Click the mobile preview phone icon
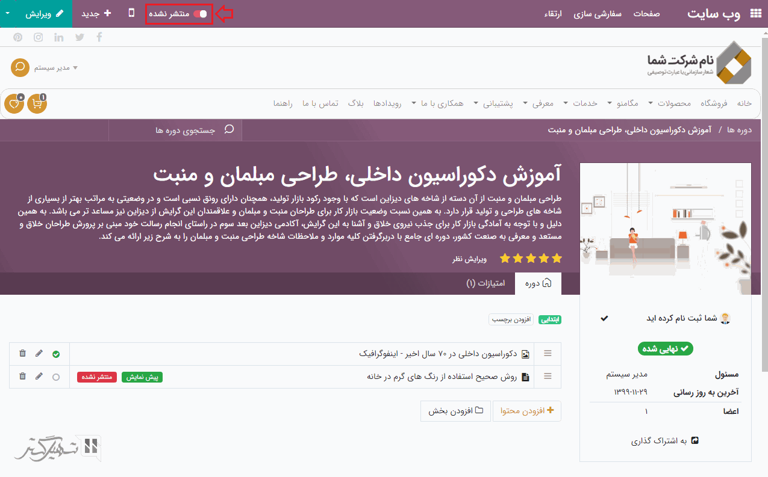Screen dimensions: 768x477 pos(131,13)
